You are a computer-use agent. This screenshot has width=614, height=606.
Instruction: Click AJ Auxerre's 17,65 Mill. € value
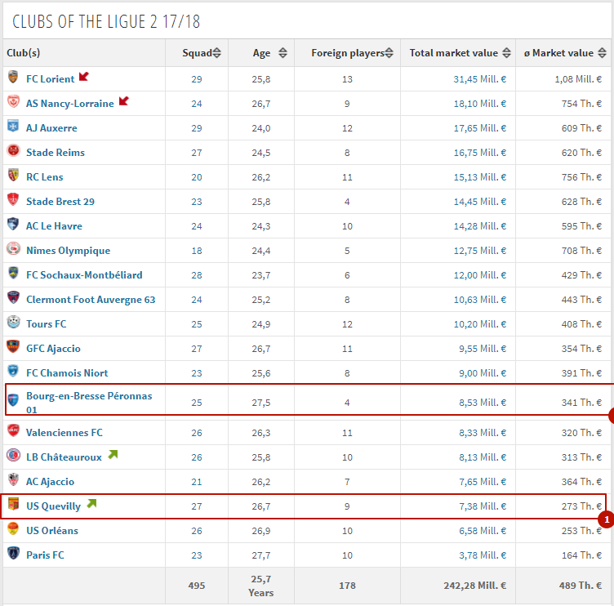(x=480, y=128)
